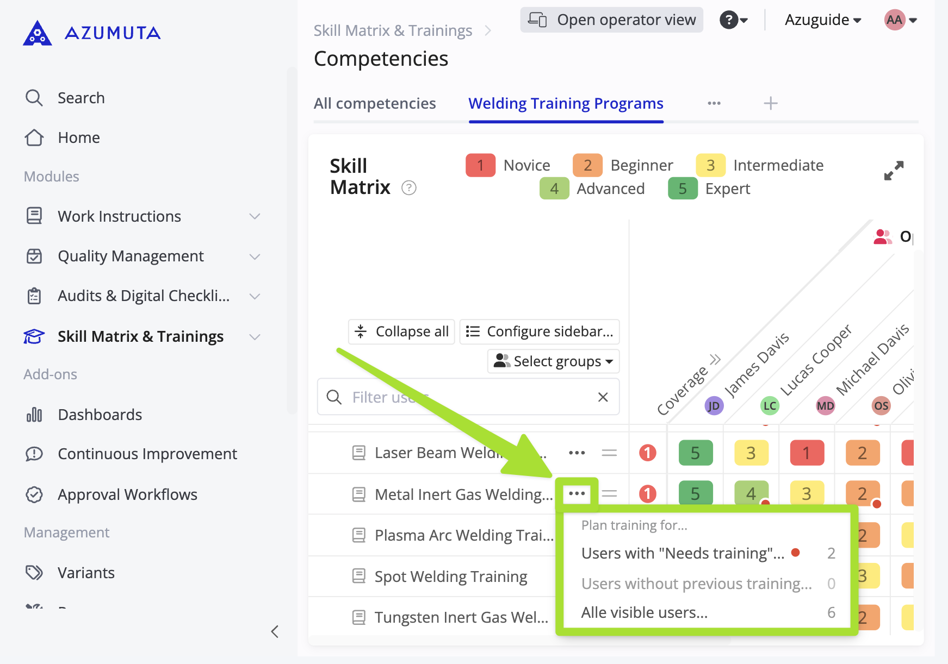The width and height of the screenshot is (948, 664).
Task: Select Users with "Needs training" option
Action: (x=683, y=553)
